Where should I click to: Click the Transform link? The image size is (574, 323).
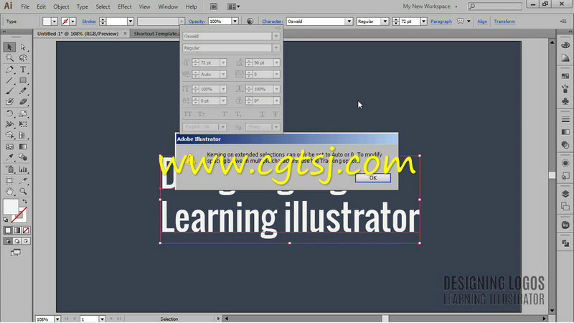(x=504, y=22)
